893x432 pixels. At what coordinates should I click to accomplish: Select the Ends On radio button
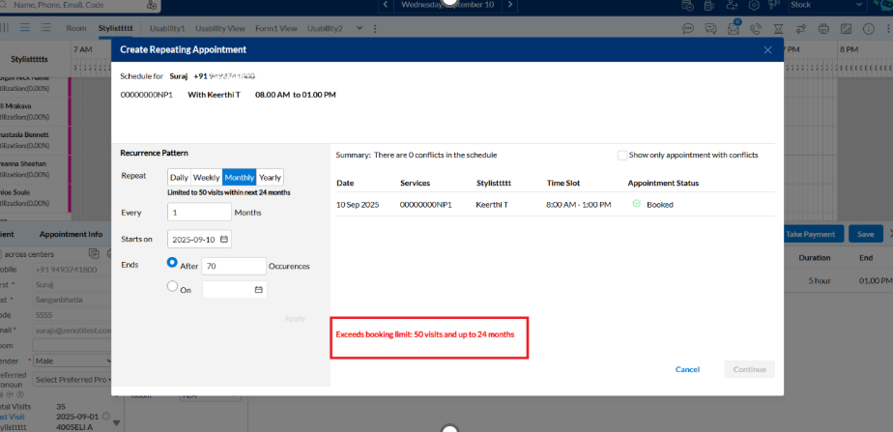[172, 286]
